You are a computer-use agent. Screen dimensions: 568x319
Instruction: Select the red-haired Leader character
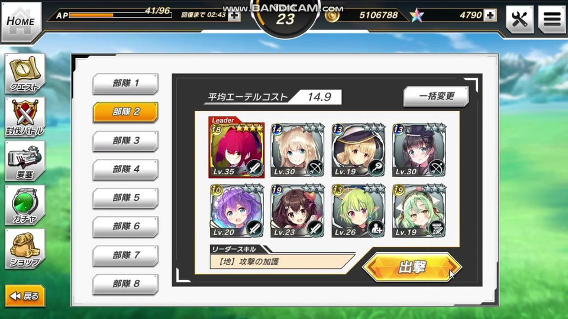pos(236,147)
